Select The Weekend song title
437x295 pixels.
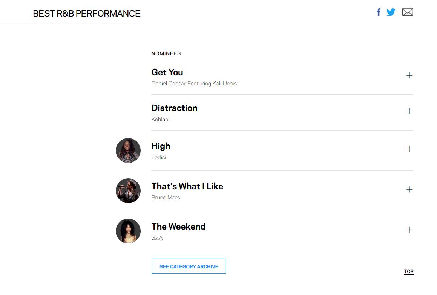click(178, 227)
